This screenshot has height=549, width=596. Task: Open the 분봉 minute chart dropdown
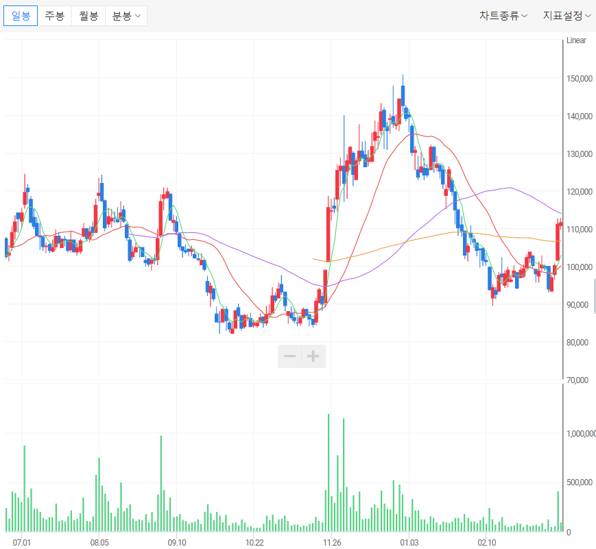point(126,16)
